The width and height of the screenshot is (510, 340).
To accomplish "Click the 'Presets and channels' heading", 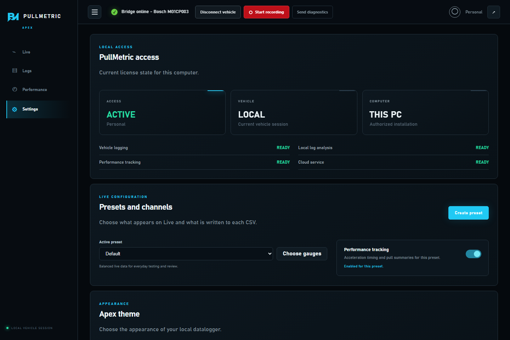I will [x=136, y=207].
